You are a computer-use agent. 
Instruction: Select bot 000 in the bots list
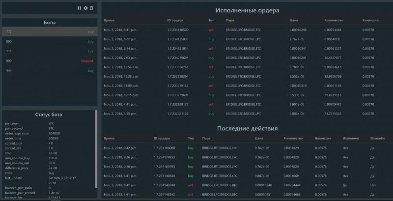coord(49,42)
